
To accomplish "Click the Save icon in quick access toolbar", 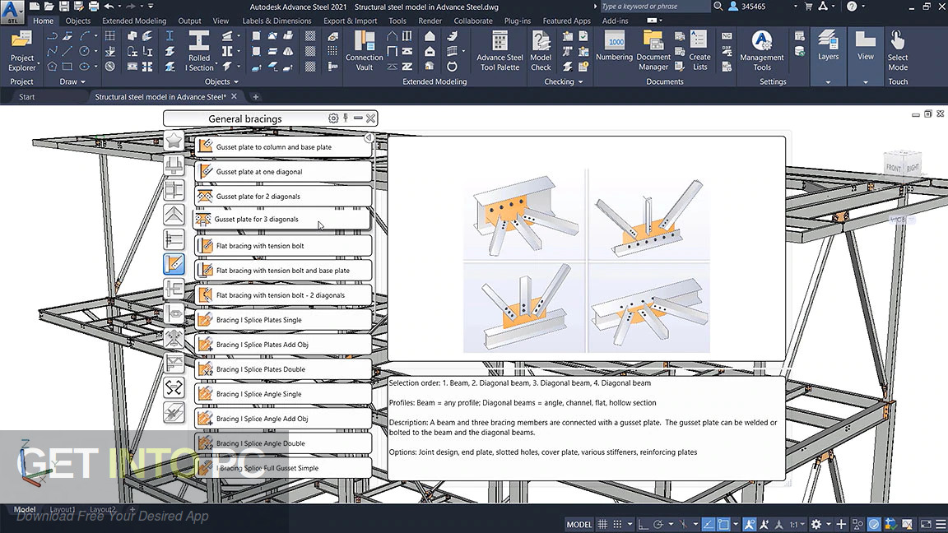I will pyautogui.click(x=63, y=7).
